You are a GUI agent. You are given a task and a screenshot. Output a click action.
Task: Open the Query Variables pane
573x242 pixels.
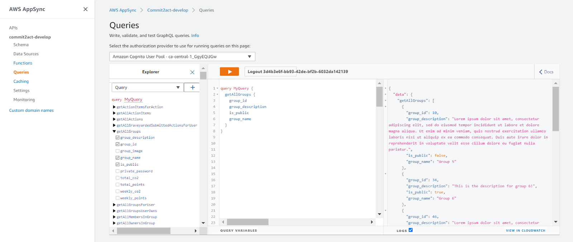click(x=239, y=231)
